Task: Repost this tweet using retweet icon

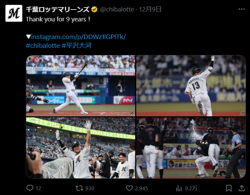Action: (79, 188)
